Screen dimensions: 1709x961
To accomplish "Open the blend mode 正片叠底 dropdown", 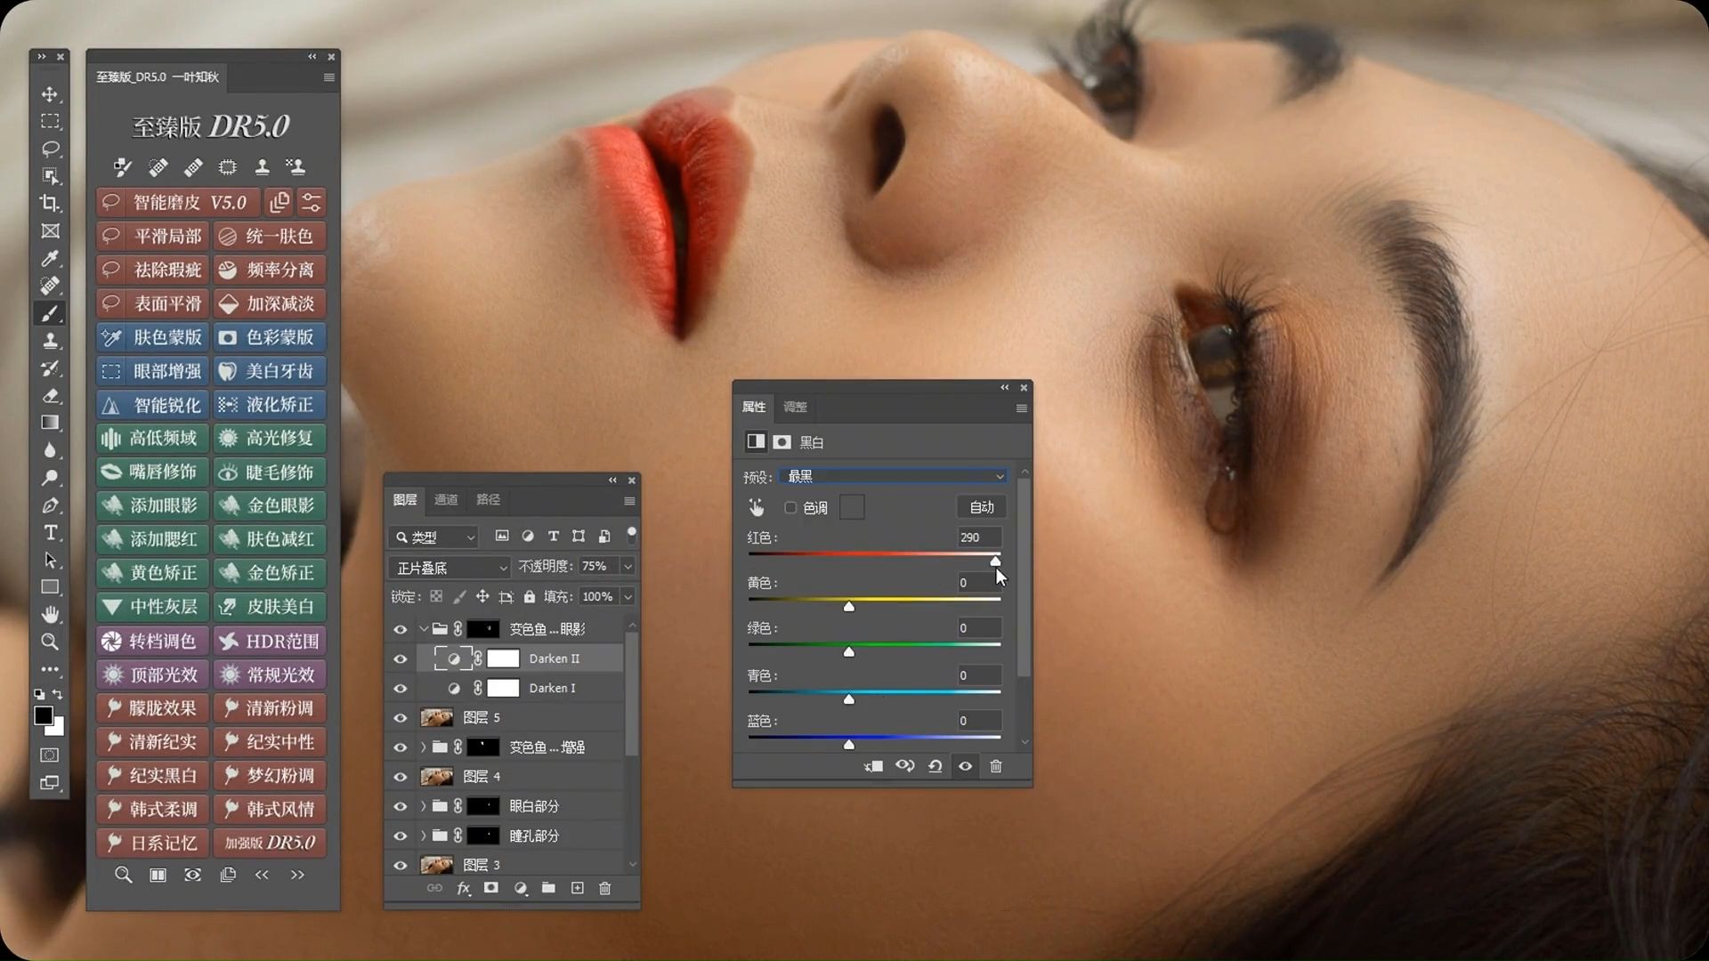I will (x=450, y=568).
